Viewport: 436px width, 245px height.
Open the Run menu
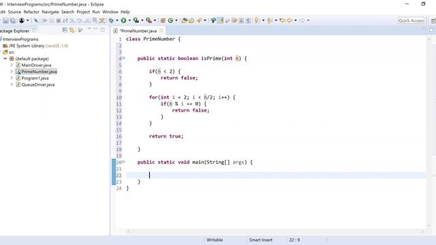96,12
